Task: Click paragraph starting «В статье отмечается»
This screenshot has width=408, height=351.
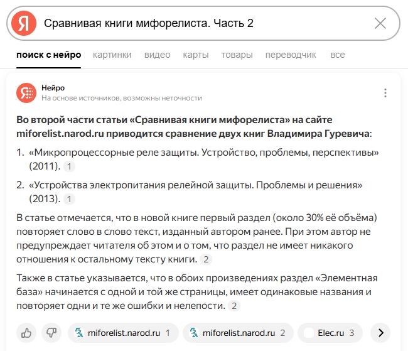Action: coord(196,239)
